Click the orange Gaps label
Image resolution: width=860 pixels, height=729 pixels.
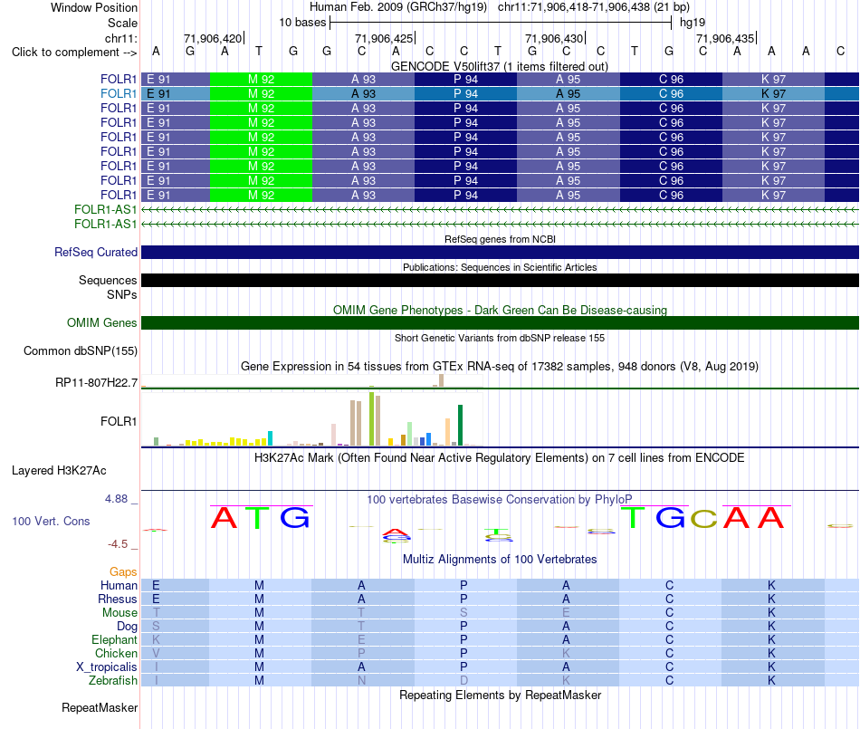coord(123,571)
